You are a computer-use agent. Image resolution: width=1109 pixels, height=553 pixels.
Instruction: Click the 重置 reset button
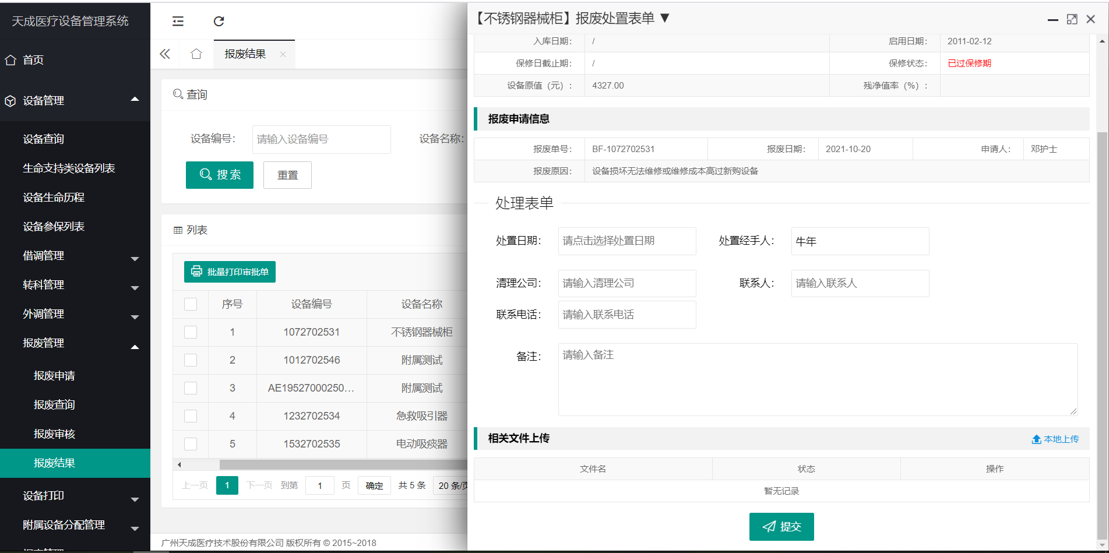(x=287, y=175)
